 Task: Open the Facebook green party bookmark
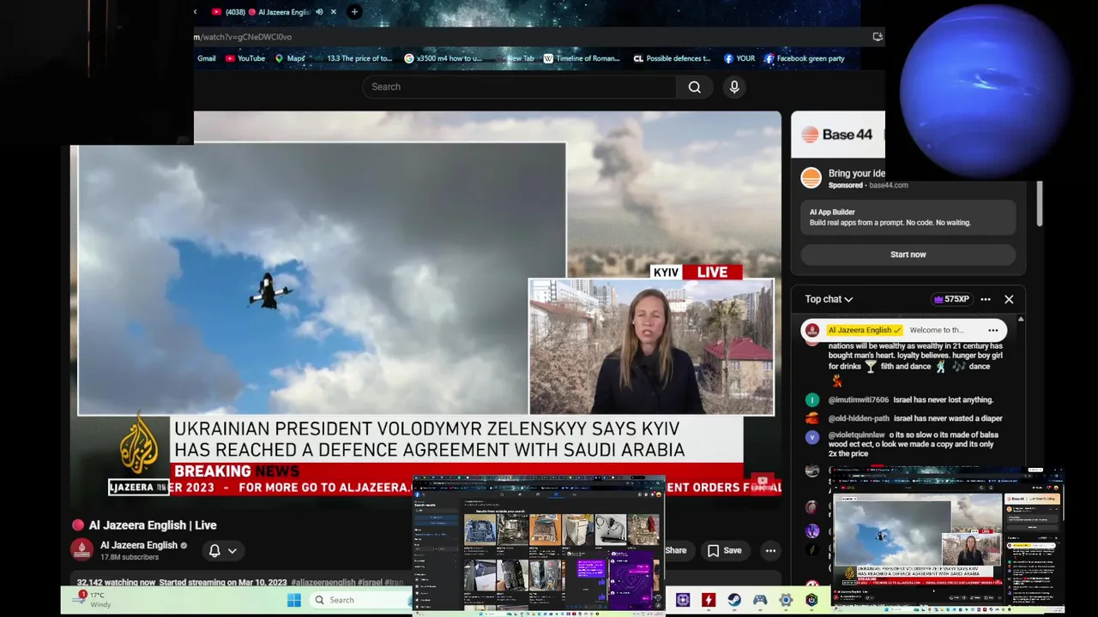point(805,58)
